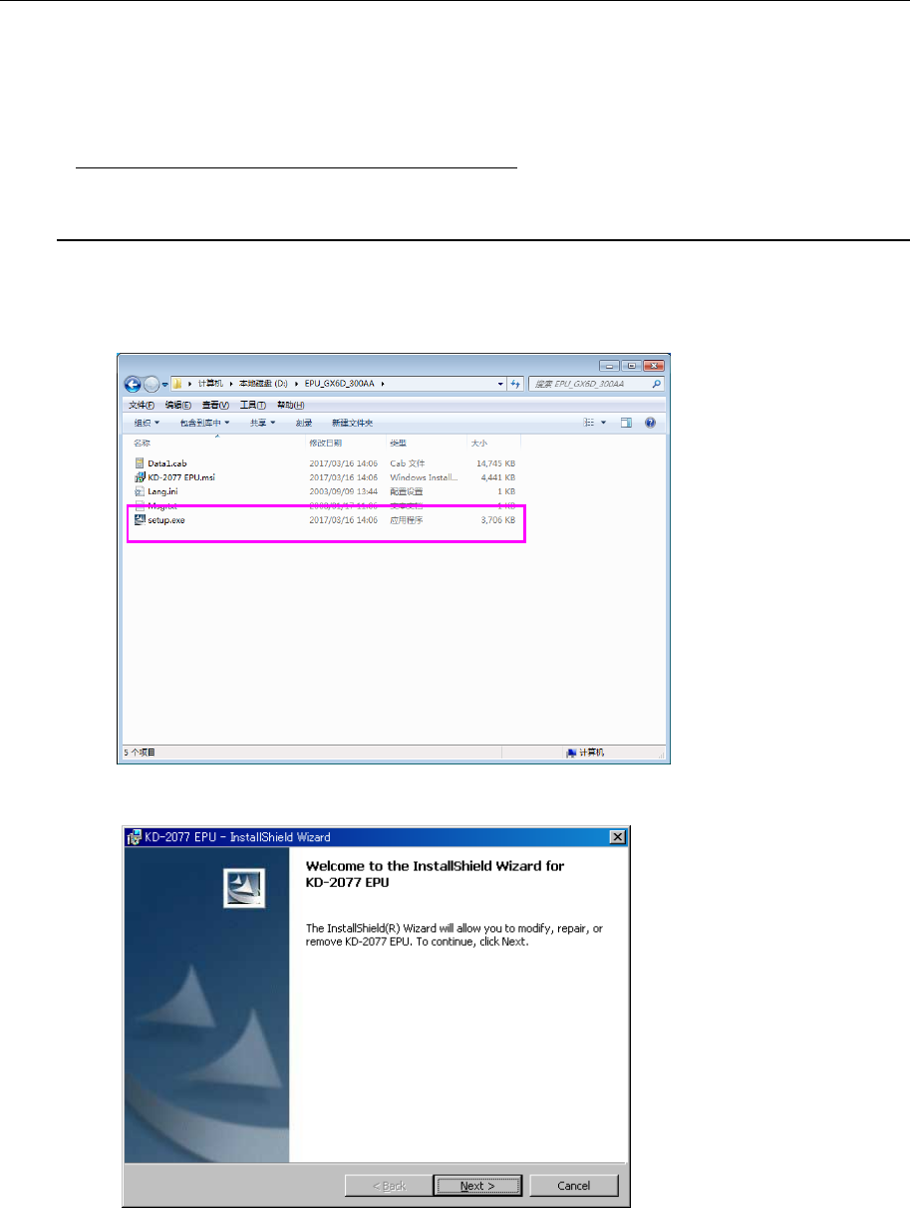This screenshot has height=1208, width=910.
Task: Expand the 包含到库中 dropdown
Action: (x=204, y=423)
